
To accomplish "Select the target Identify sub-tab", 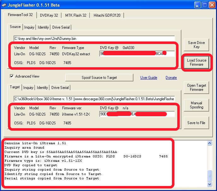I will coord(42,88).
